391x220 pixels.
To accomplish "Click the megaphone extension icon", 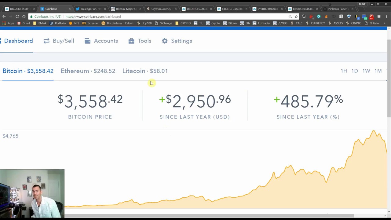I will click(334, 16).
